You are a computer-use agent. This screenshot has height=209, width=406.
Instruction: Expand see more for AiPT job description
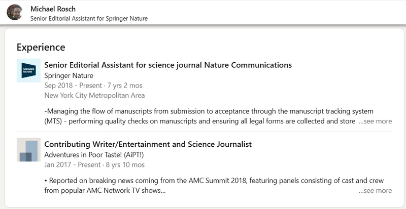(375, 191)
